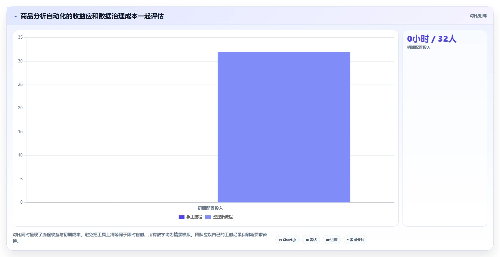Click the y-axis value 10
Image resolution: width=500 pixels, height=257 pixels.
click(x=20, y=155)
